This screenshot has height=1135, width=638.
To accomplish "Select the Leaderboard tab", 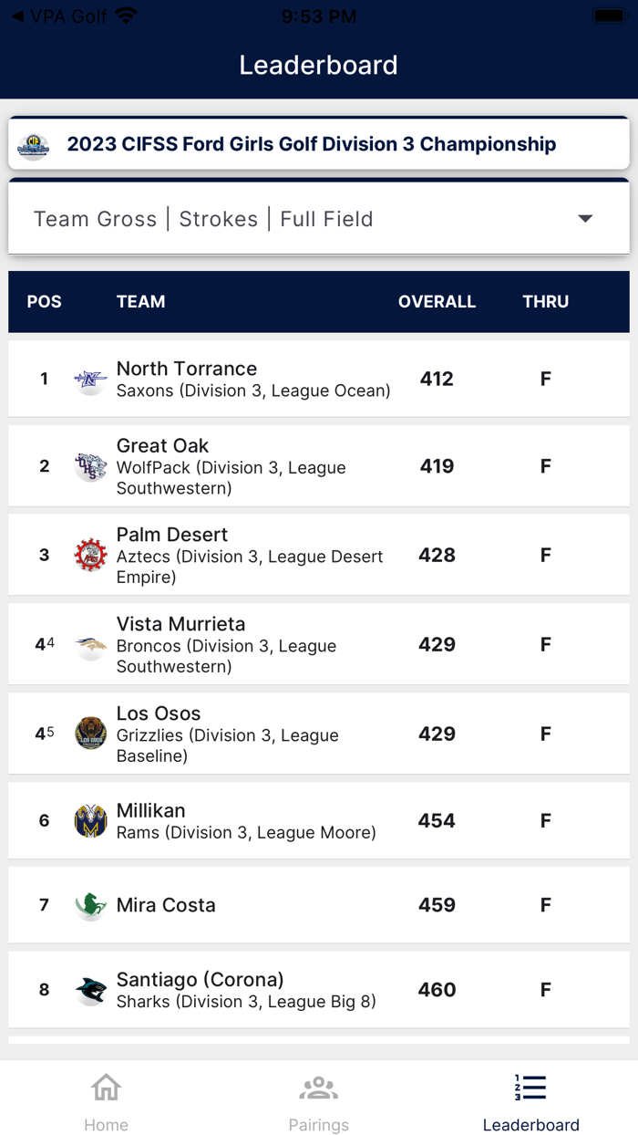I will click(530, 1101).
